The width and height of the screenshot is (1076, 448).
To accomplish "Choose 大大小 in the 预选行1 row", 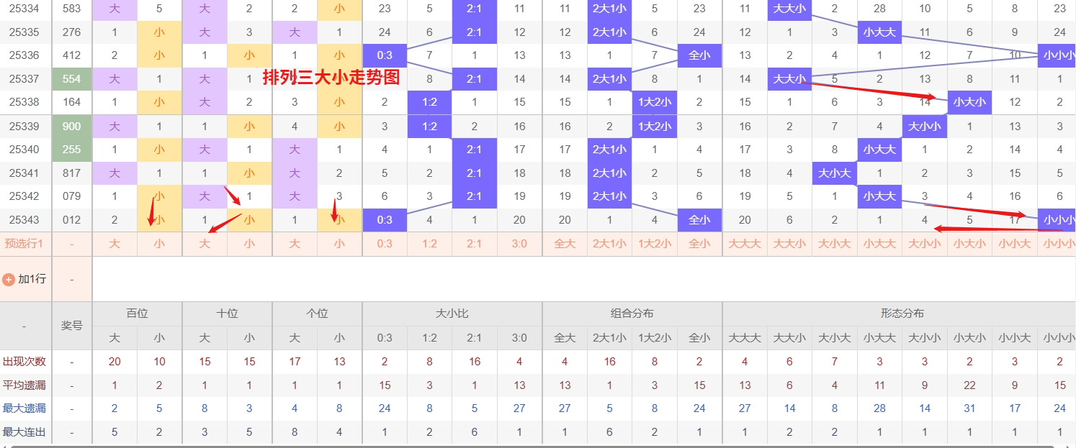I will [x=789, y=244].
